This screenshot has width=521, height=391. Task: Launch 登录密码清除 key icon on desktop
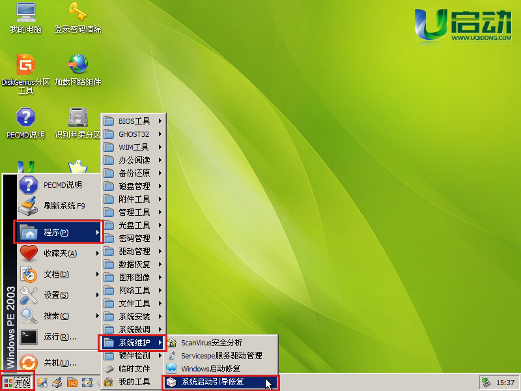click(x=77, y=18)
